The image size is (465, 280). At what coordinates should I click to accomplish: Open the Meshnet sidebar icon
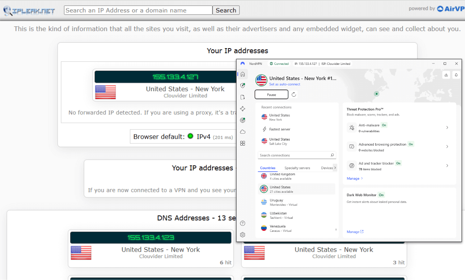242,108
